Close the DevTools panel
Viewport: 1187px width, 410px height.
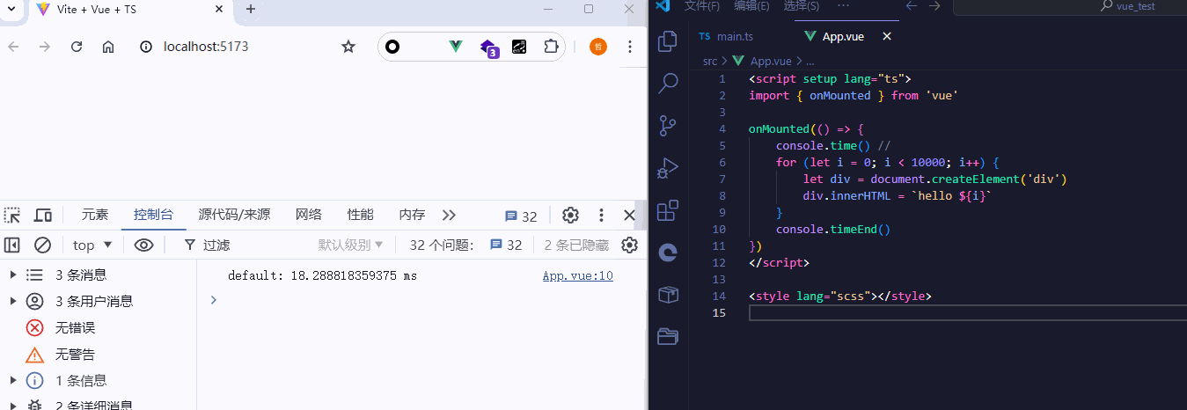(x=629, y=216)
